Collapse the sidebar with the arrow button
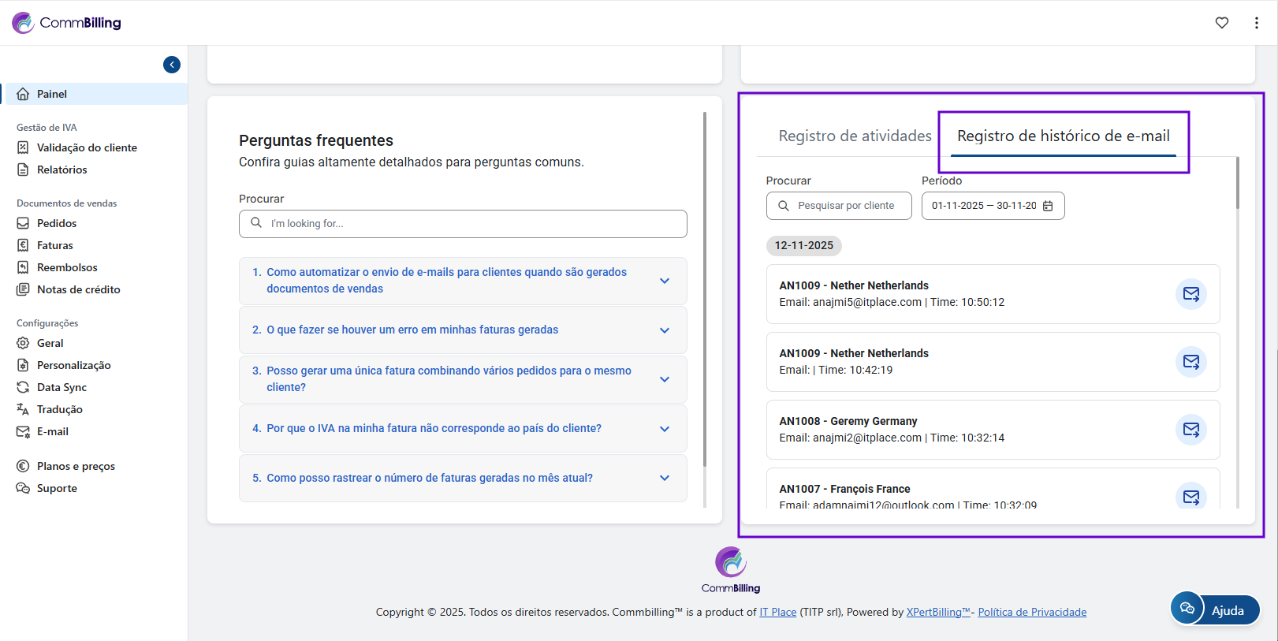Image resolution: width=1278 pixels, height=641 pixels. [x=172, y=65]
